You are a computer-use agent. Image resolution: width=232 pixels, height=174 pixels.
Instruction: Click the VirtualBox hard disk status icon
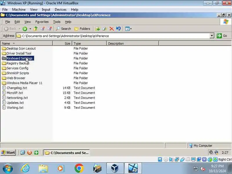(160, 159)
